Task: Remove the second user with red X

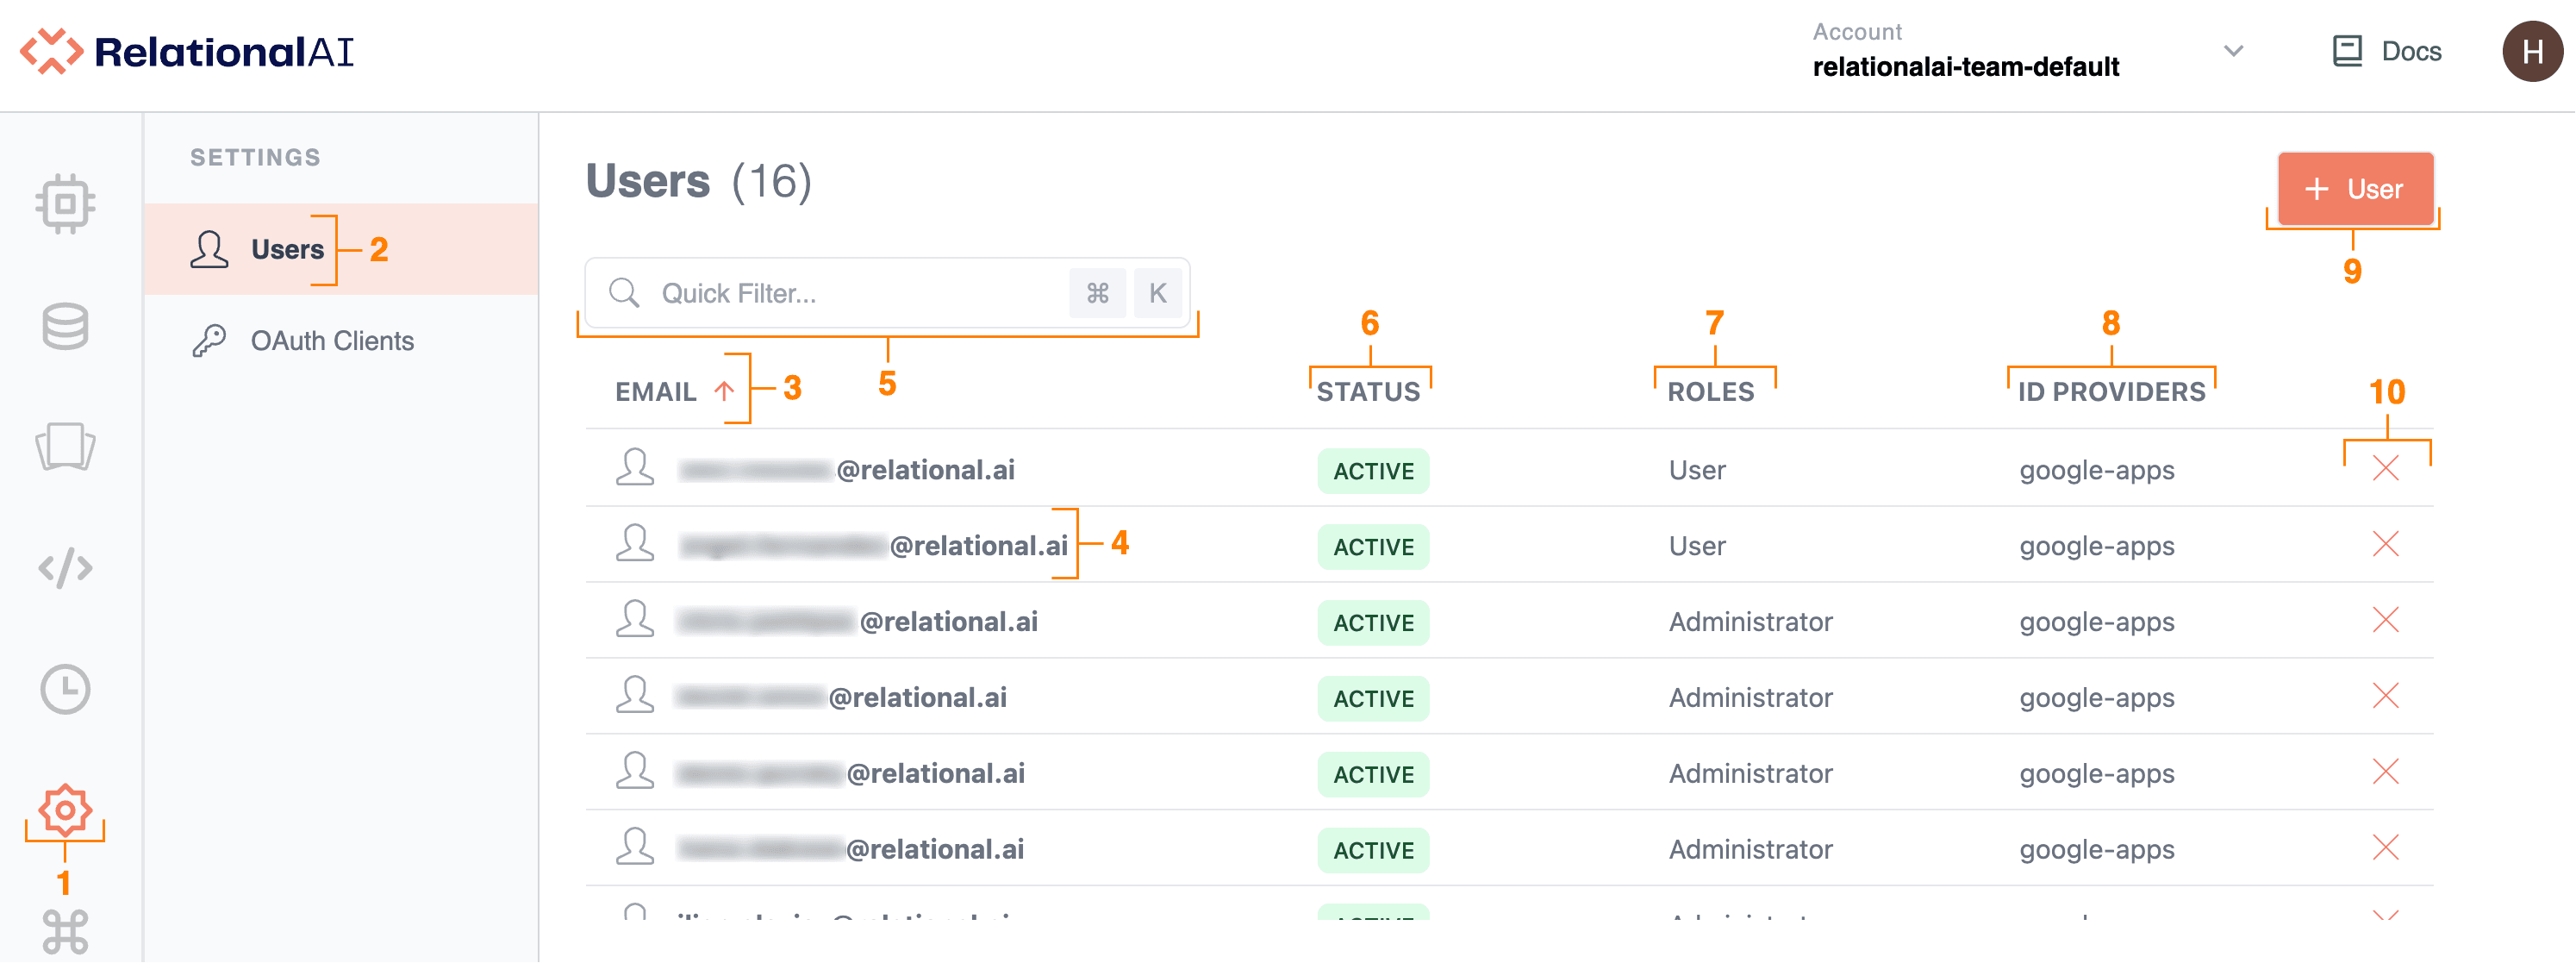Action: pos(2385,545)
